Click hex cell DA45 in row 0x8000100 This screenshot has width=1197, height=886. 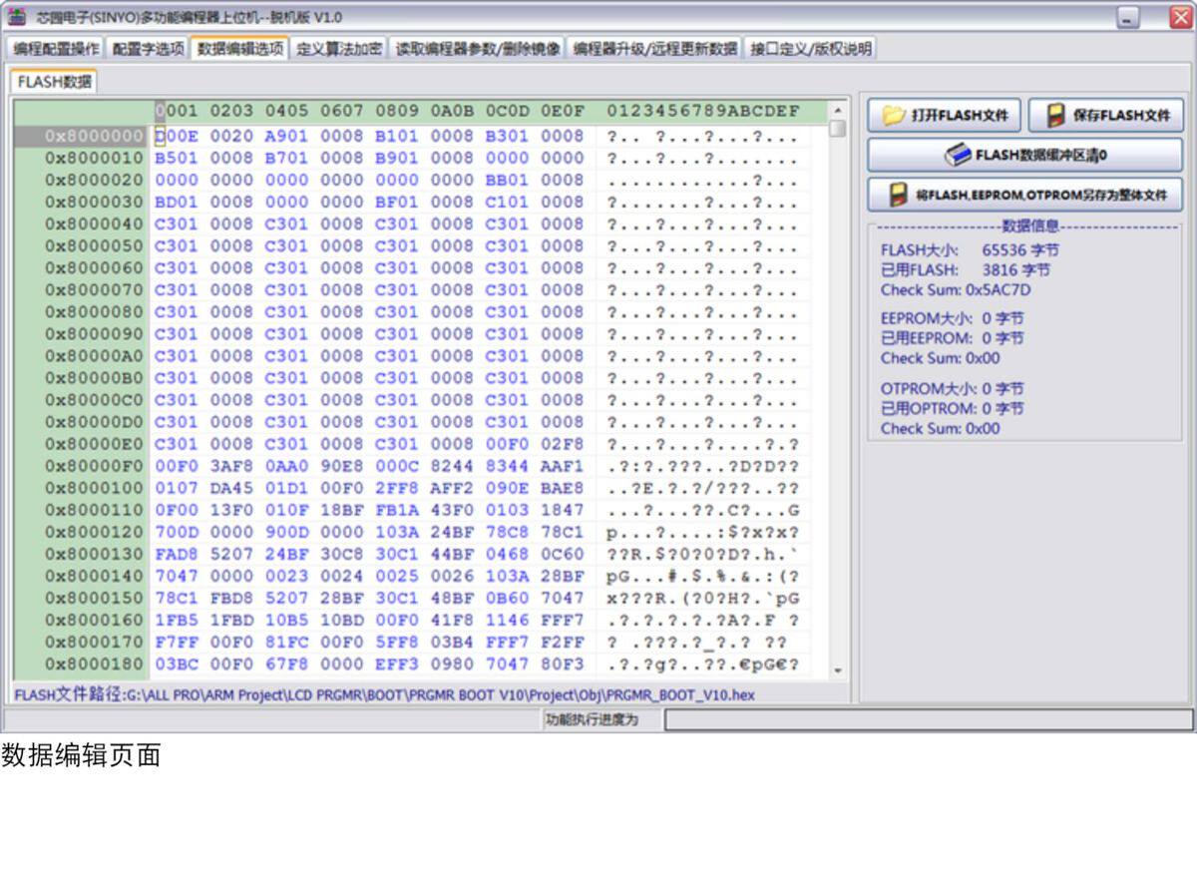coord(231,488)
